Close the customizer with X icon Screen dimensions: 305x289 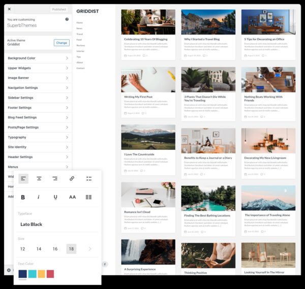click(10, 9)
